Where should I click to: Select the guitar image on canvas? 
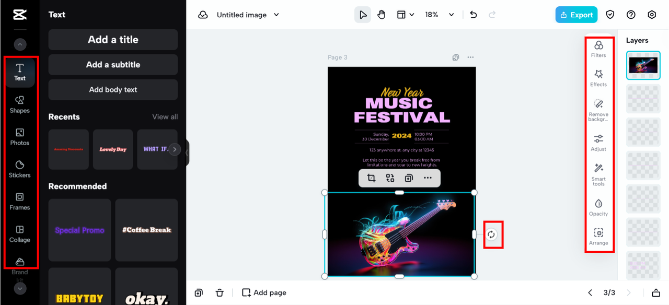400,234
